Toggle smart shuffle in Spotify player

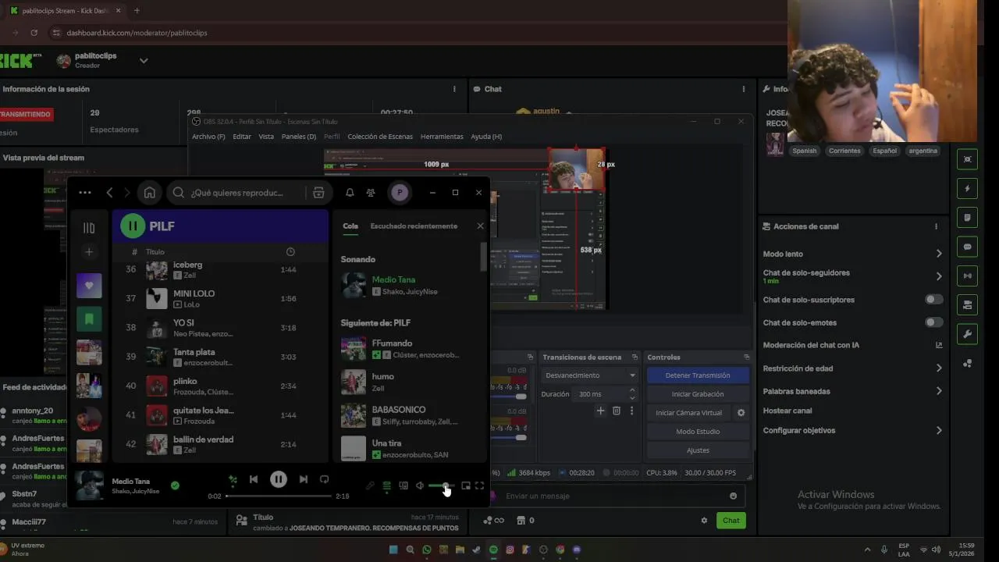[x=233, y=479]
